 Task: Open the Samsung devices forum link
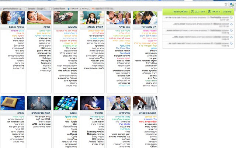coord(95,132)
